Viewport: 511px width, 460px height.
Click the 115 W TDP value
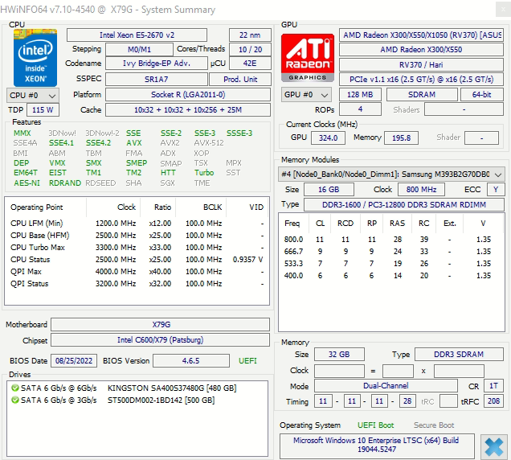coord(43,110)
